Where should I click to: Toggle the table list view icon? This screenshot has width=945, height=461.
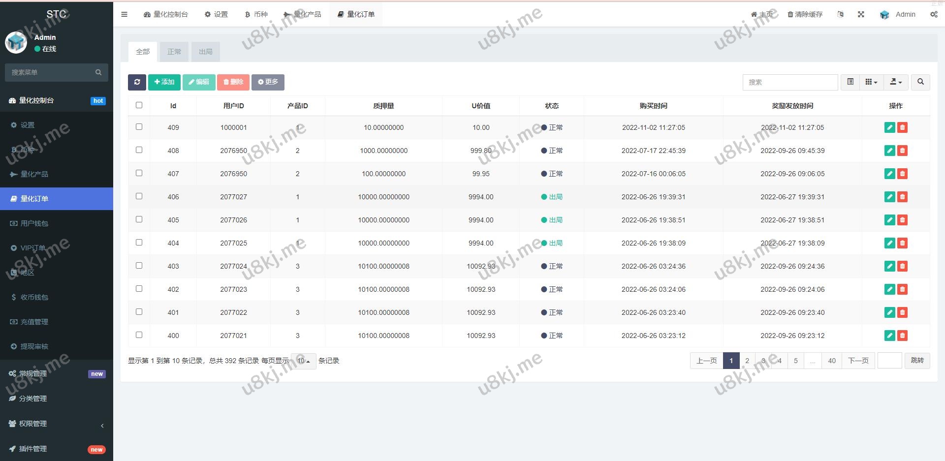tap(850, 82)
